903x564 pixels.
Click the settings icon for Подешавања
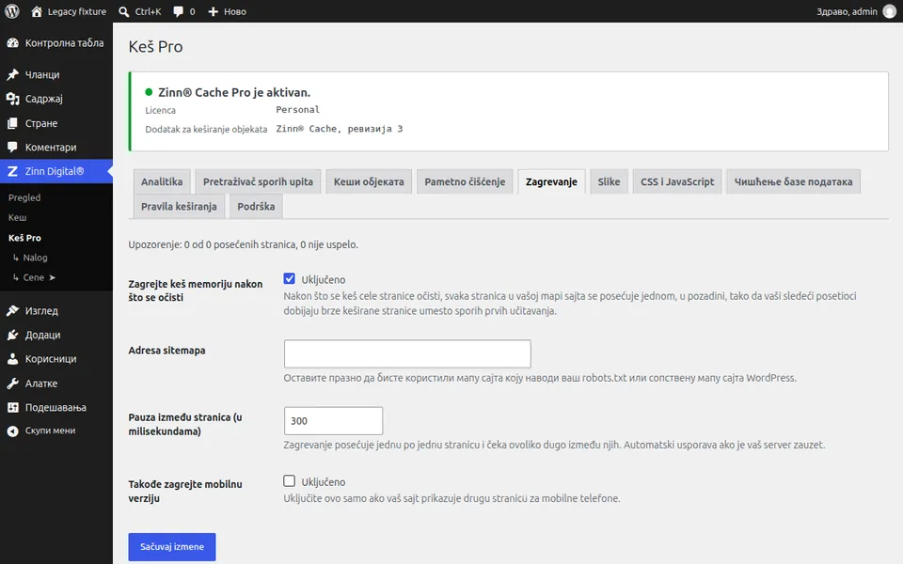click(x=12, y=407)
